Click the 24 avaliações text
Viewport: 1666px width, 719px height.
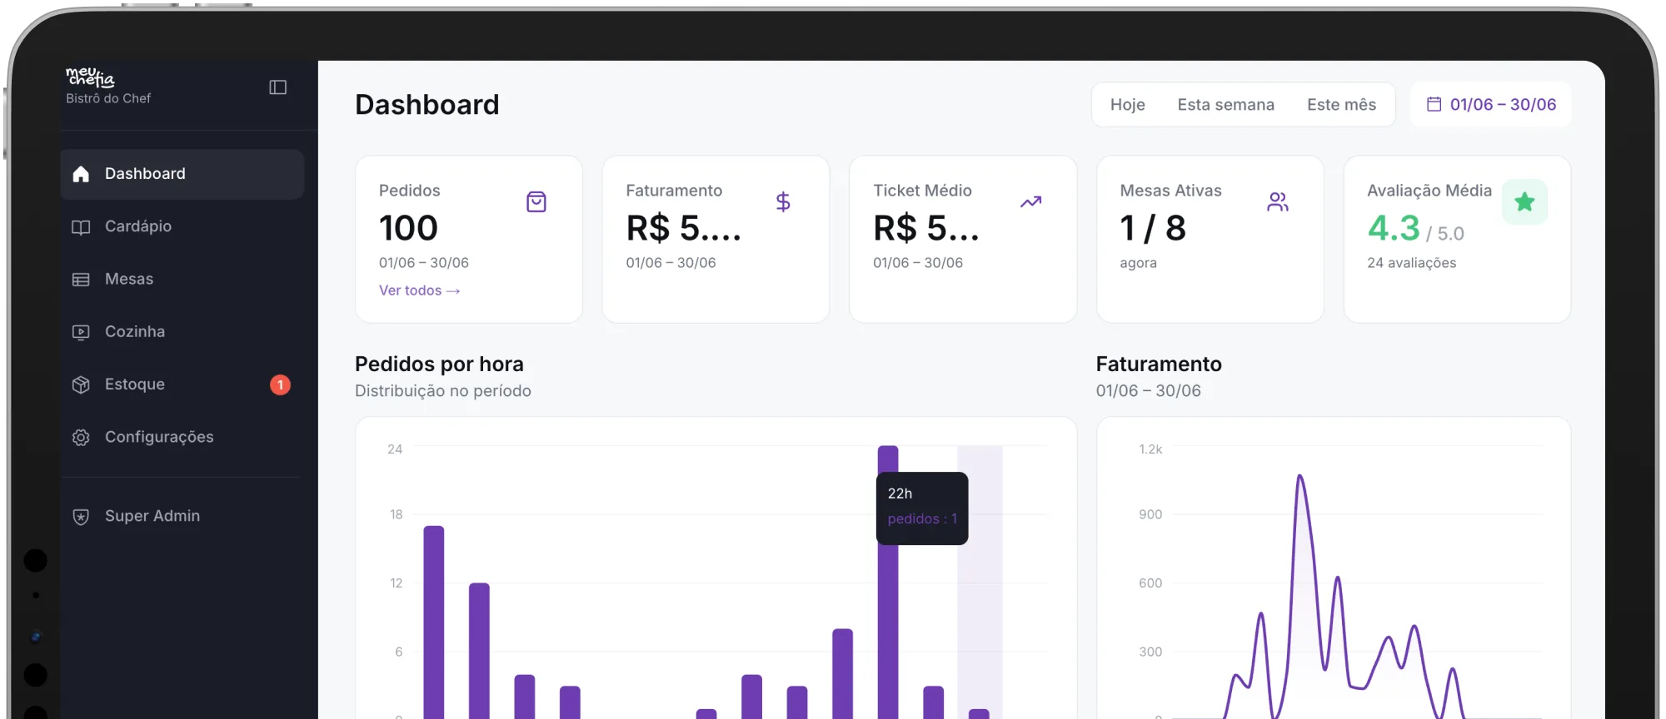pyautogui.click(x=1411, y=263)
